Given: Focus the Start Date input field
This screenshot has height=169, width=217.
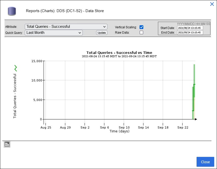Looking at the screenshot, I should pyautogui.click(x=190, y=28).
